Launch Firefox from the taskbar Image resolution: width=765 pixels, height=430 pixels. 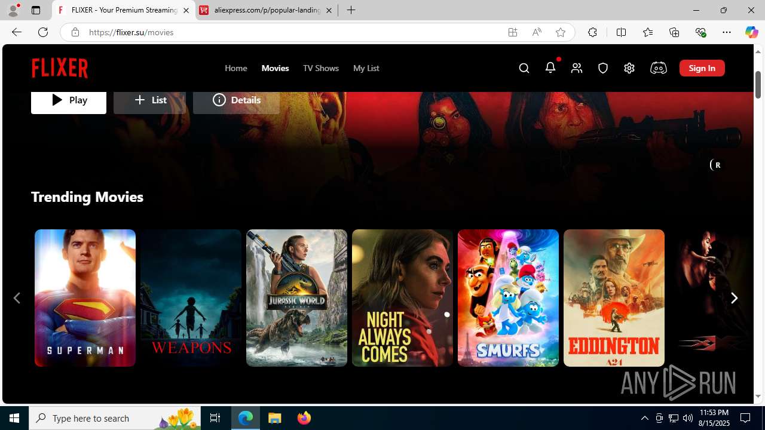(x=304, y=418)
